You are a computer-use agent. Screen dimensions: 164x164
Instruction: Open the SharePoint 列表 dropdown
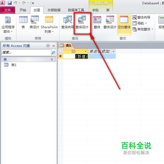49,24
